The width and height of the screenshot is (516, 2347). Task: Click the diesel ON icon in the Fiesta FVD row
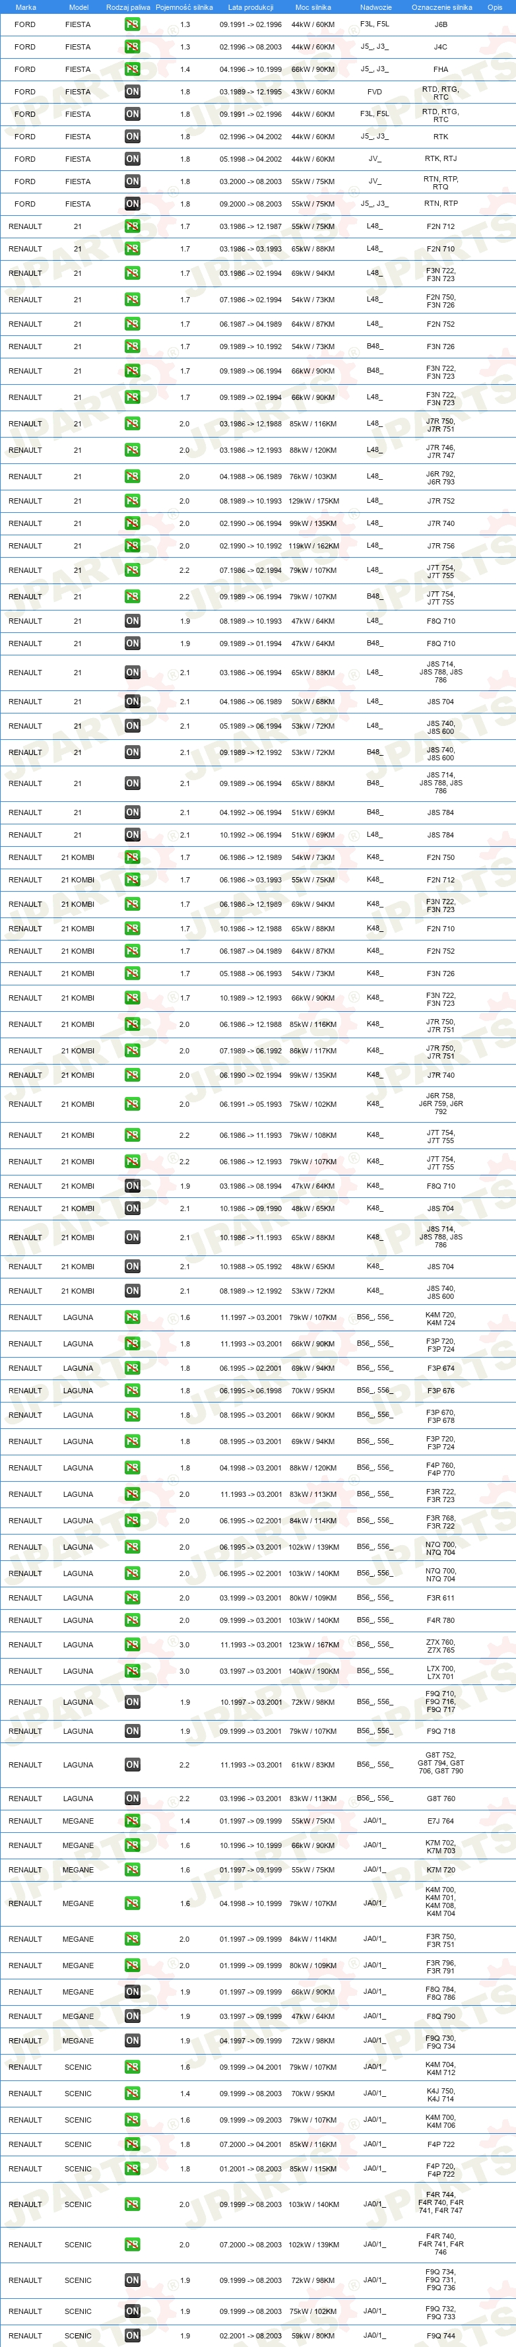pyautogui.click(x=132, y=91)
